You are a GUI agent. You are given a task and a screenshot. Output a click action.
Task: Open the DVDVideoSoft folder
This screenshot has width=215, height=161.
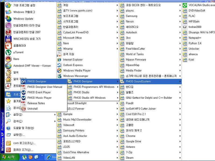(x=198, y=10)
